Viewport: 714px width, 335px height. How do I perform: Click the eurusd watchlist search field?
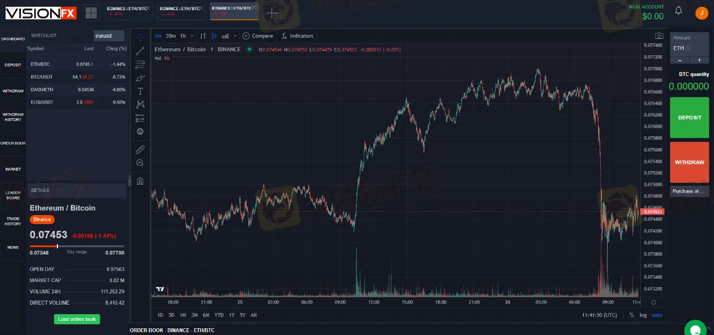point(109,35)
